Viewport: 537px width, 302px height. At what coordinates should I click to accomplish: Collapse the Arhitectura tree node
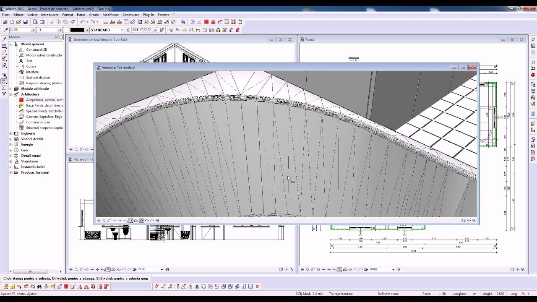coord(11,94)
